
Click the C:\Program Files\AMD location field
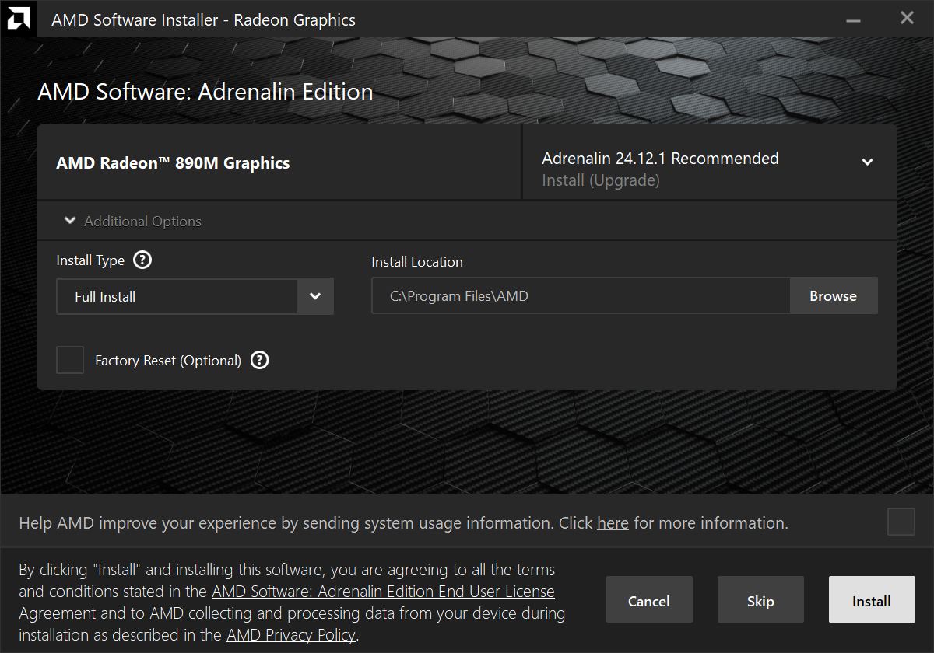tap(581, 295)
